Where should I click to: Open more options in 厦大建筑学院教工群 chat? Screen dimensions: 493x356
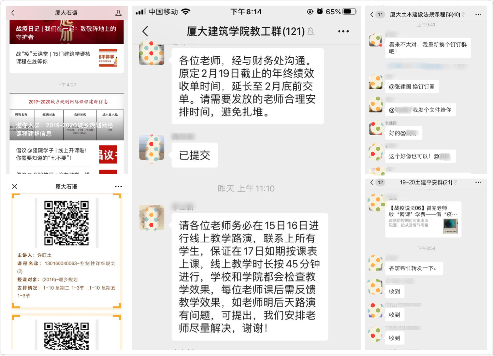coord(343,31)
